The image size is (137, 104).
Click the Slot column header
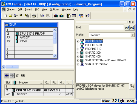(x=8, y=83)
